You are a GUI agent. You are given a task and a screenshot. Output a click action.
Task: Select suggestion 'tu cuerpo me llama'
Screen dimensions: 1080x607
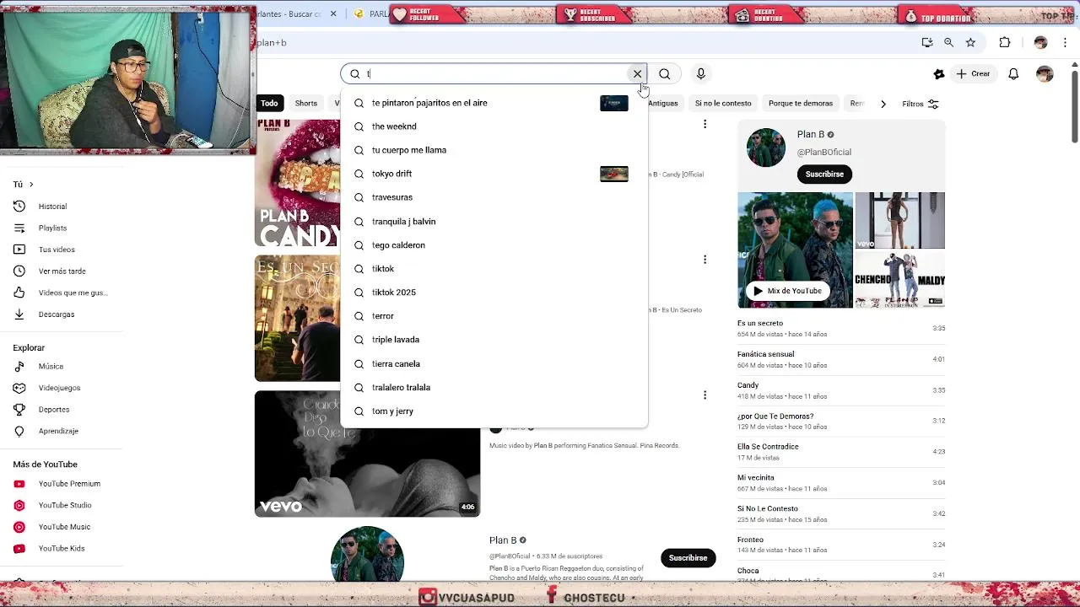[x=494, y=150]
